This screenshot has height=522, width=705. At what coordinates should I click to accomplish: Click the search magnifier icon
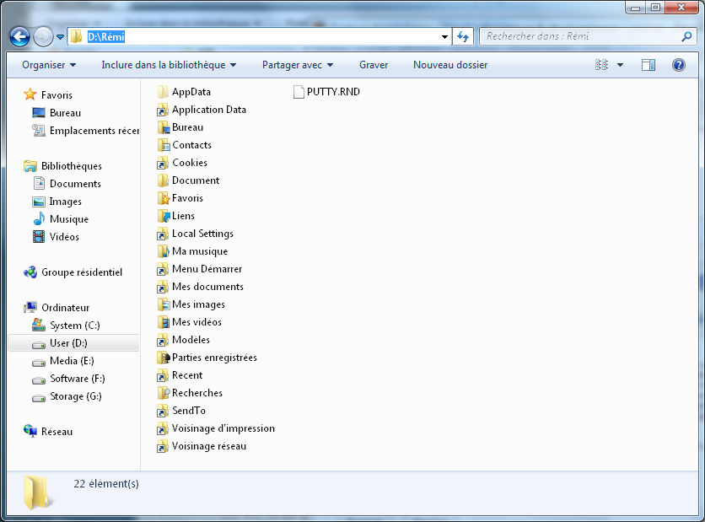pos(686,37)
